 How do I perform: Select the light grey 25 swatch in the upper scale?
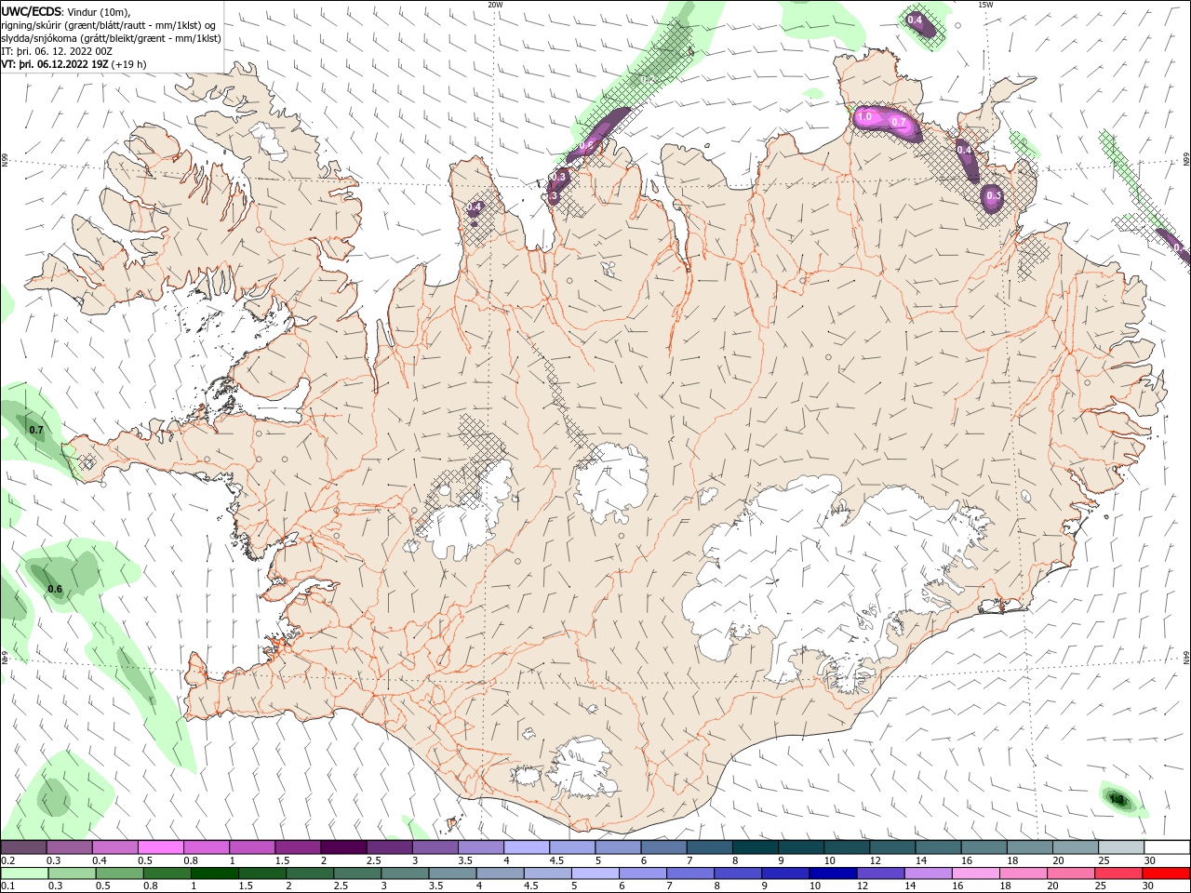point(1122,847)
